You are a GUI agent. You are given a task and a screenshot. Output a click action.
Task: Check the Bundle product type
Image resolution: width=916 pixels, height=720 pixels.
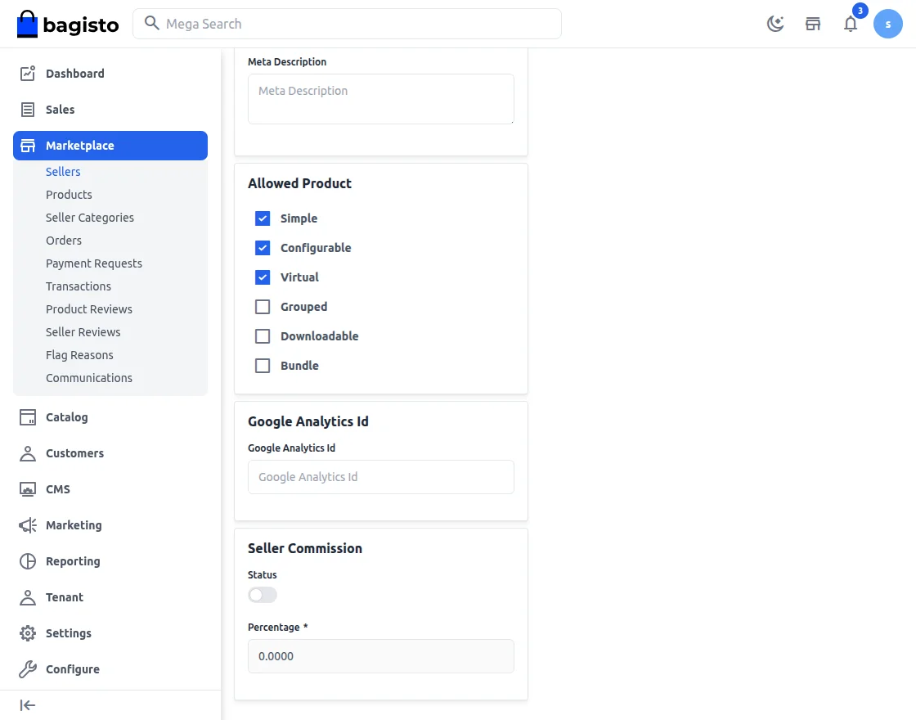(x=263, y=366)
